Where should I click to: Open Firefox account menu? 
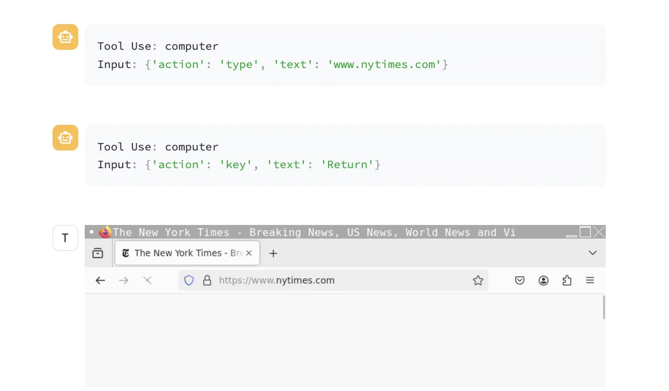click(544, 280)
